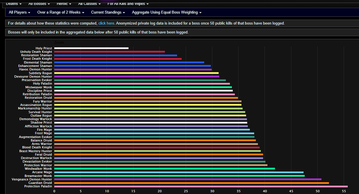Viewport: 359px width, 194px height.
Task: Select the Blood Death Knight label
Action: coord(37,147)
